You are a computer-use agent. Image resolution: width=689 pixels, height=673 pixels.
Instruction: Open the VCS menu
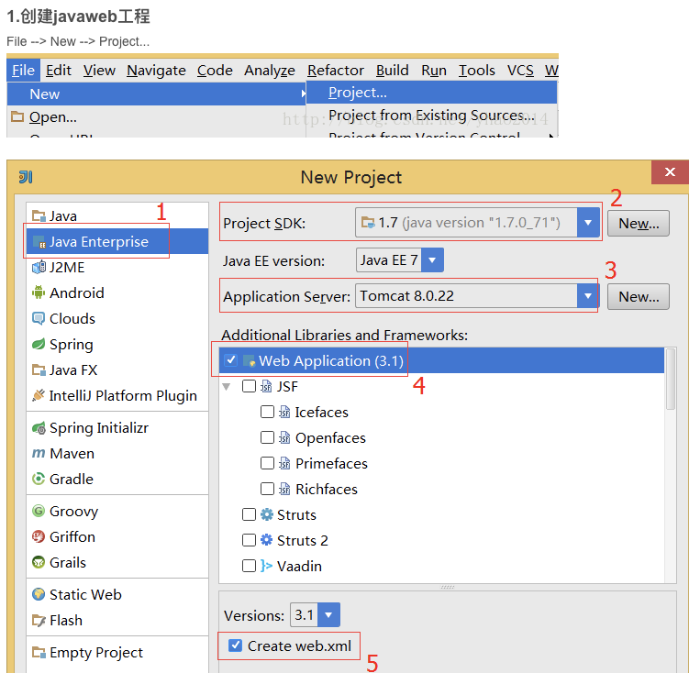click(x=520, y=71)
